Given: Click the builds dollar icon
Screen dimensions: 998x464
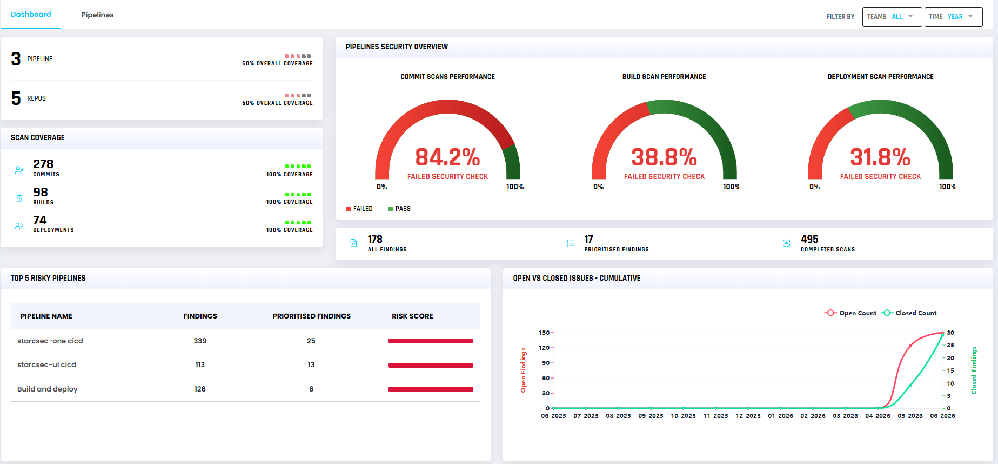Looking at the screenshot, I should pyautogui.click(x=19, y=198).
